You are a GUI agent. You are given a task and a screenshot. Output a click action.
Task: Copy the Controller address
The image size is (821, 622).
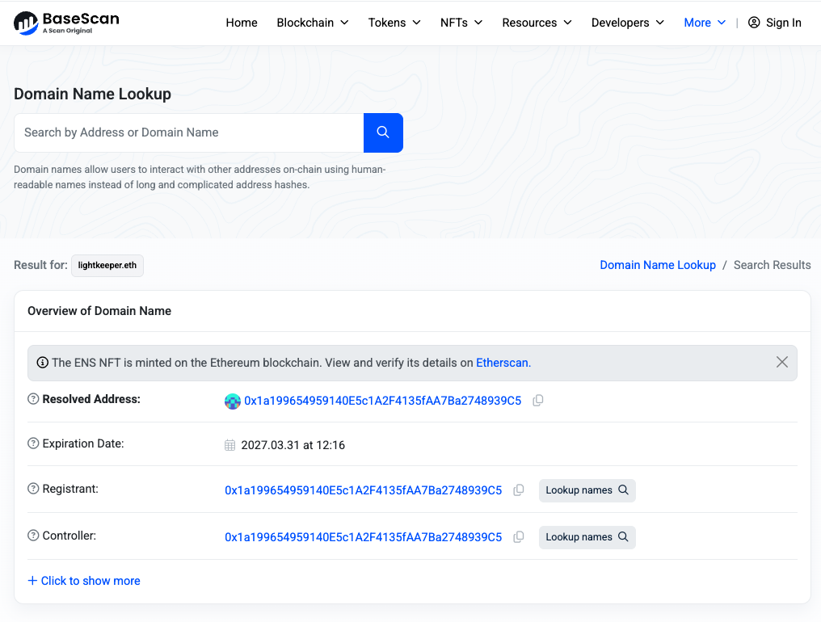tap(518, 537)
